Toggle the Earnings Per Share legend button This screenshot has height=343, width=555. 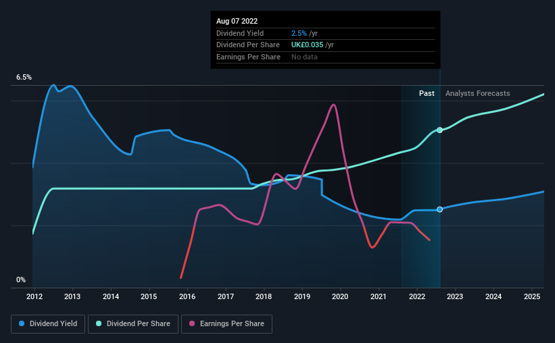[226, 324]
